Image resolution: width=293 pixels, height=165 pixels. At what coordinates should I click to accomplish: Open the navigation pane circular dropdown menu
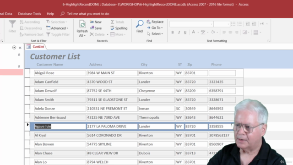14,48
